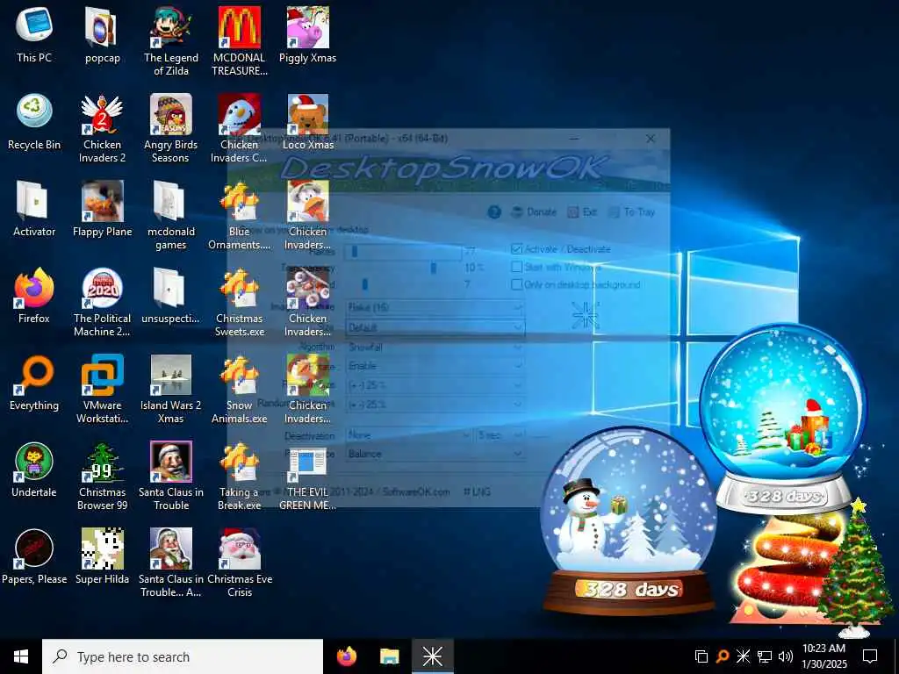Select the Super Hilda shortcut
Screen dimensions: 899x674
(x=102, y=557)
